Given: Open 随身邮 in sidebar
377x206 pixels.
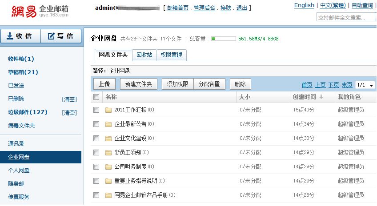Looking at the screenshot, I should pos(16,184).
